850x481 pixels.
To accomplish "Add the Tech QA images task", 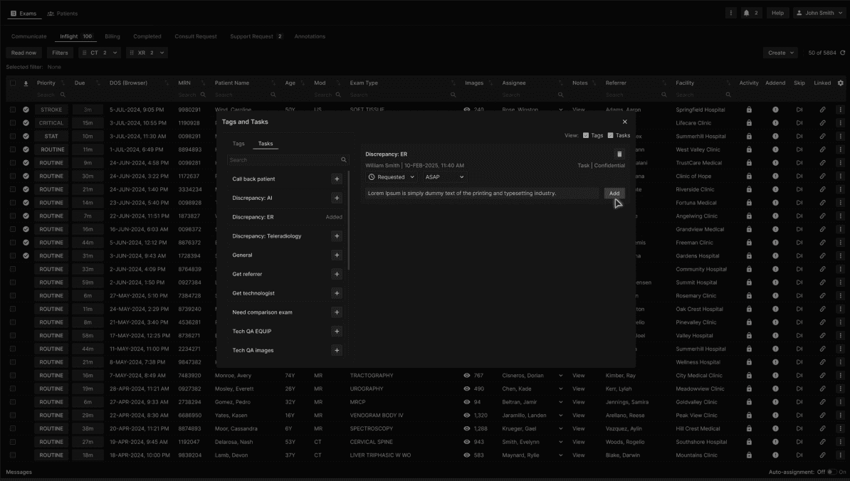I will [x=337, y=351].
